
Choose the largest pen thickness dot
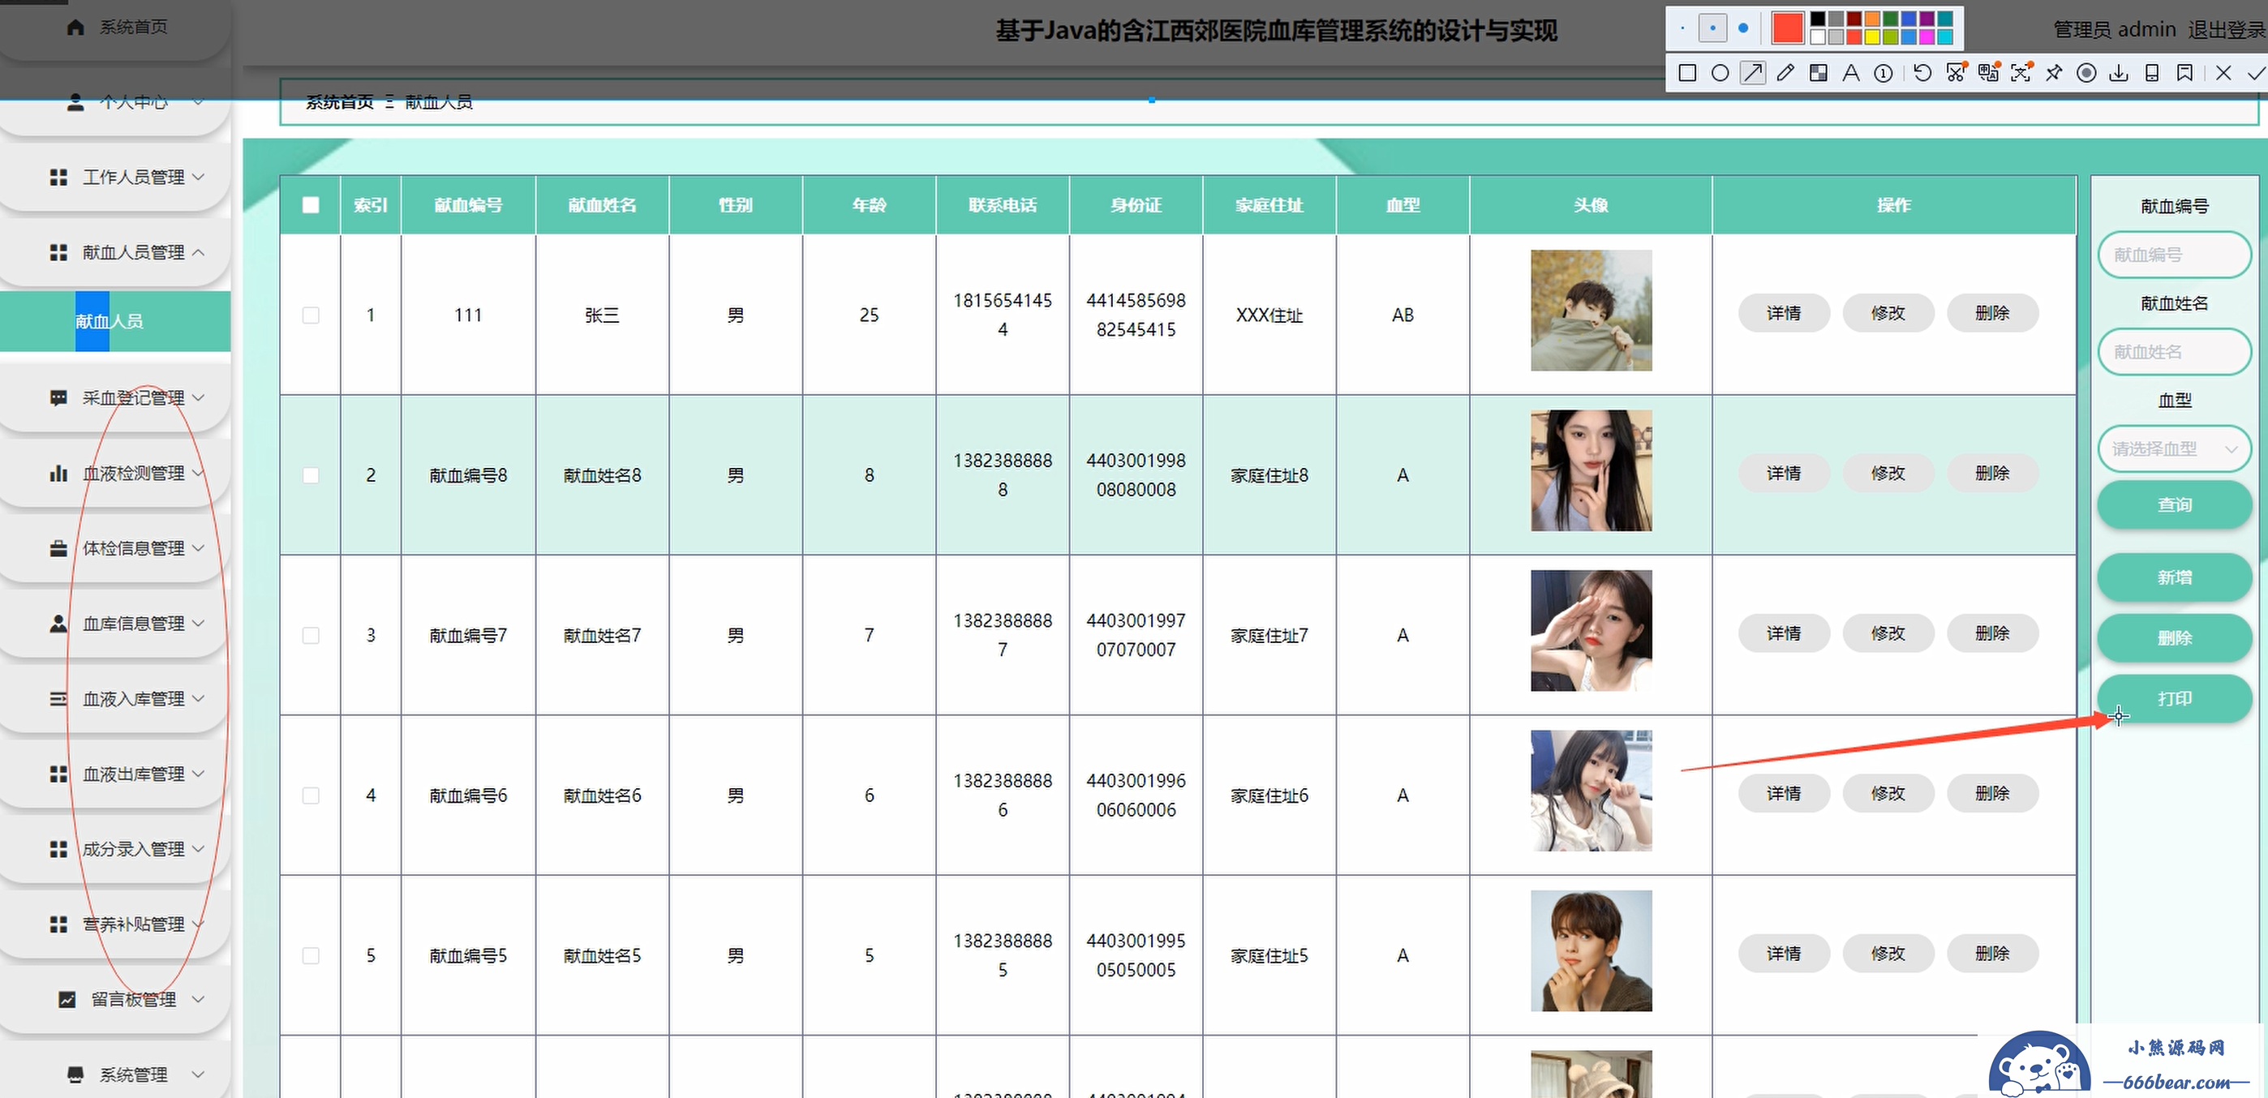1743,28
